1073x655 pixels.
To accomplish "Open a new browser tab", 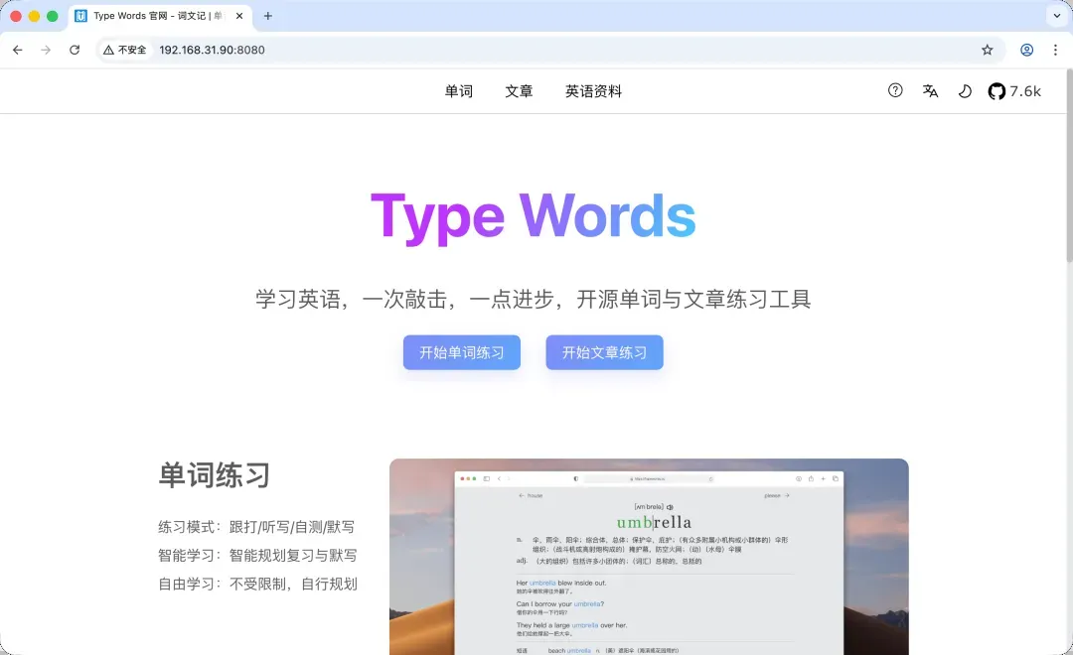I will [x=268, y=16].
